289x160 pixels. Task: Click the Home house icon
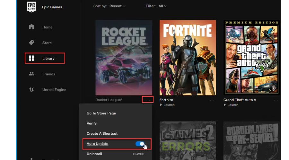(31, 27)
